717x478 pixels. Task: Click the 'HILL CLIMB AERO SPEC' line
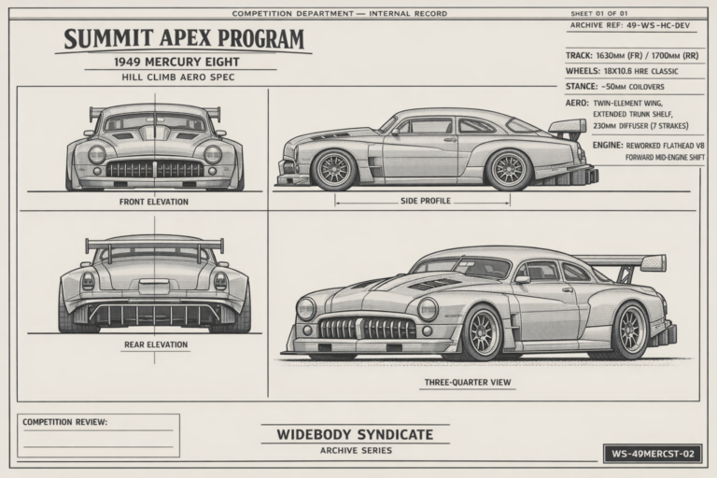[178, 77]
